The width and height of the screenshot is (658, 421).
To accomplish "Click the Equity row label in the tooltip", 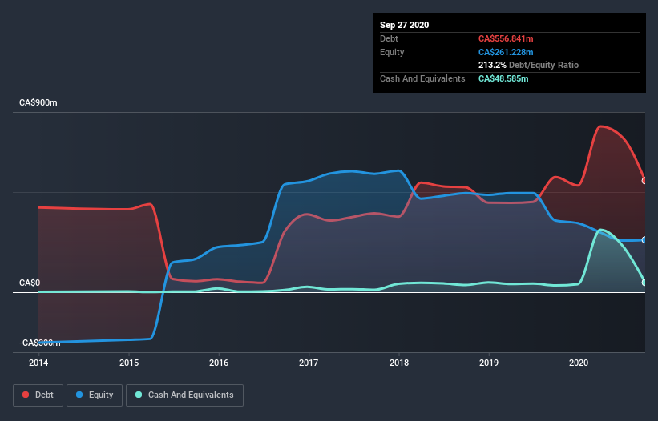I will 392,52.
